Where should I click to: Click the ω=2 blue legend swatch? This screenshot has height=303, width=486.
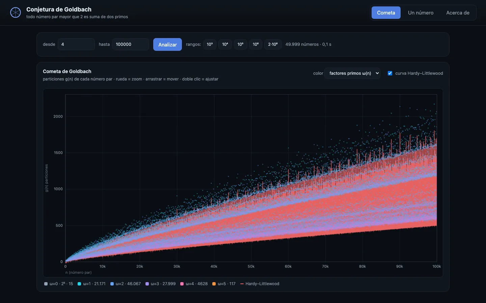coord(112,284)
